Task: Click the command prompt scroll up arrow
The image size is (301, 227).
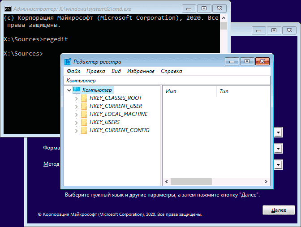Action: coord(224,18)
